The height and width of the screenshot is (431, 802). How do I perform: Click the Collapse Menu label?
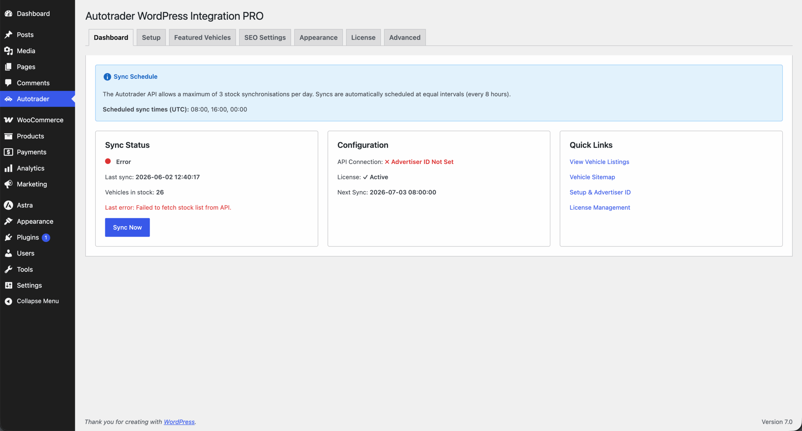[x=38, y=301]
